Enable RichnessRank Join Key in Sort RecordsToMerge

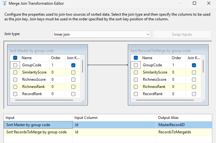tap(194, 87)
